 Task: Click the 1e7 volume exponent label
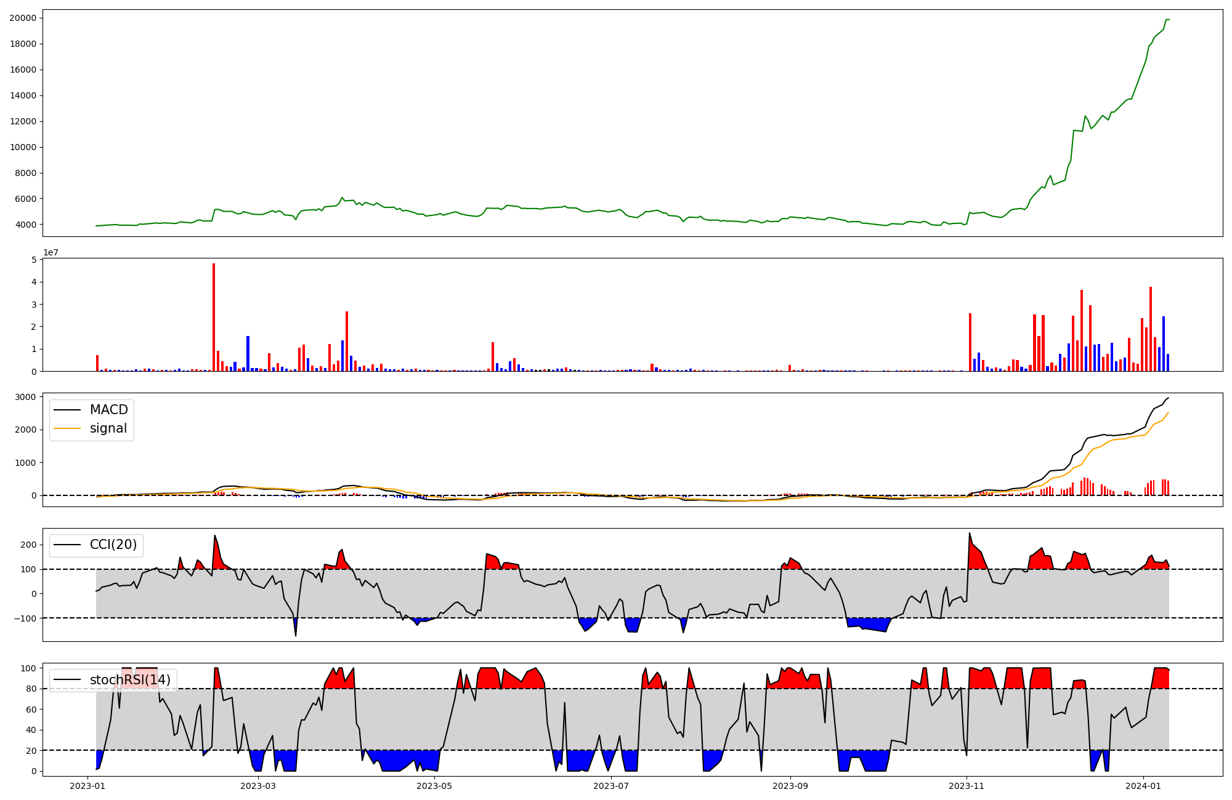click(51, 252)
